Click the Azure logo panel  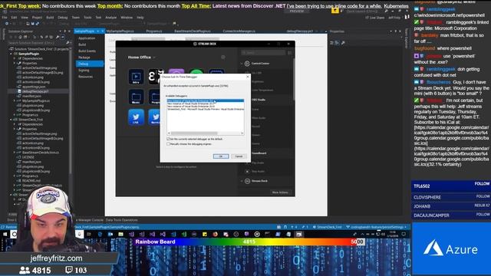tap(451, 248)
